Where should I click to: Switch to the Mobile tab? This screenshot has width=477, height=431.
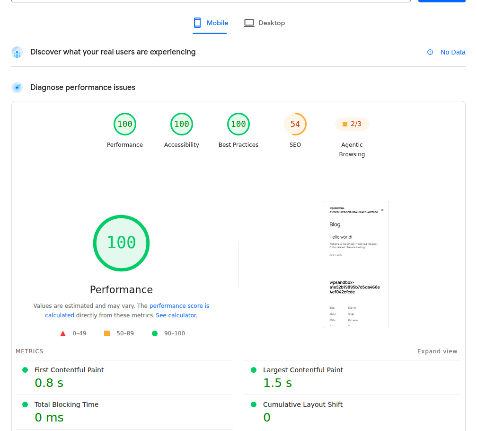[x=210, y=23]
